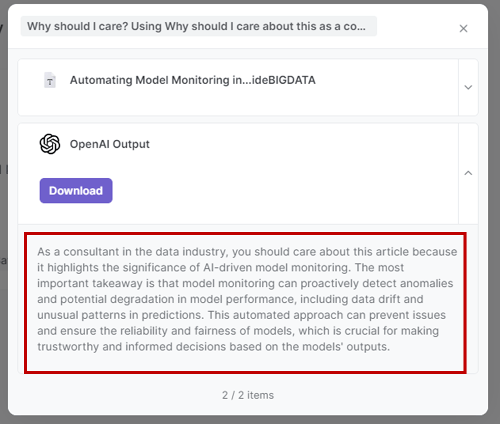Viewport: 500px width, 424px height.
Task: Click the dimmed backdrop left of the dialog
Action: [x=3, y=203]
